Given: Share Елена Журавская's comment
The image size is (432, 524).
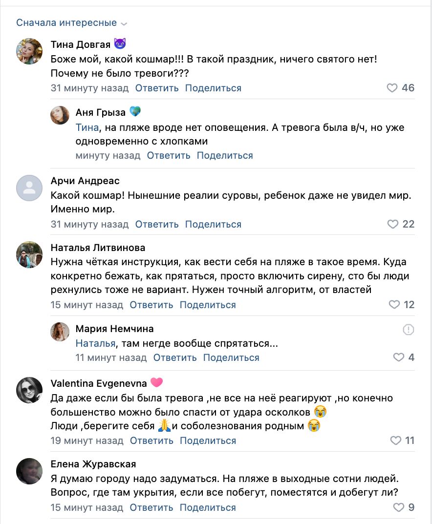Looking at the screenshot, I should 208,508.
